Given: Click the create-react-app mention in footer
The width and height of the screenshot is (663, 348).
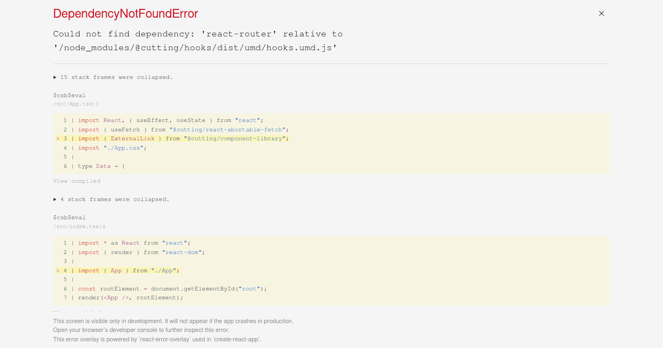Looking at the screenshot, I should pyautogui.click(x=239, y=339).
